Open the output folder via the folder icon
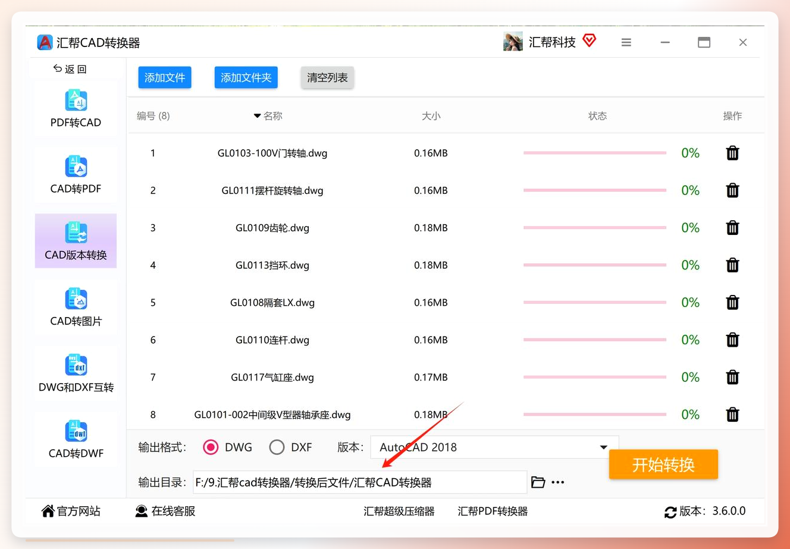Viewport: 790px width, 549px height. (x=538, y=482)
